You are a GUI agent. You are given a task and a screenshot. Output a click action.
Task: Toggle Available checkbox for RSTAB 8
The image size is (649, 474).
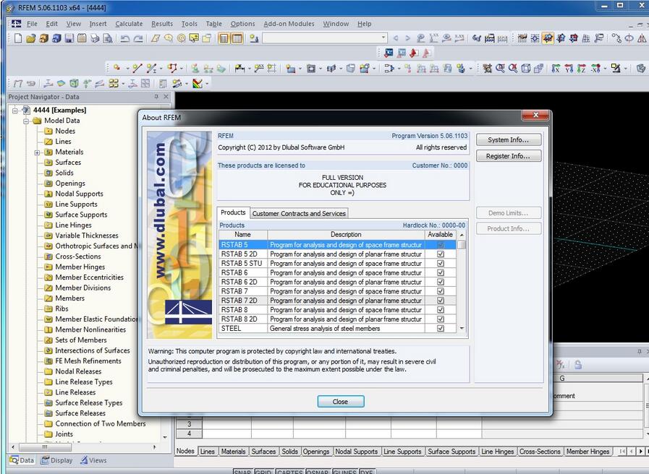click(x=441, y=310)
